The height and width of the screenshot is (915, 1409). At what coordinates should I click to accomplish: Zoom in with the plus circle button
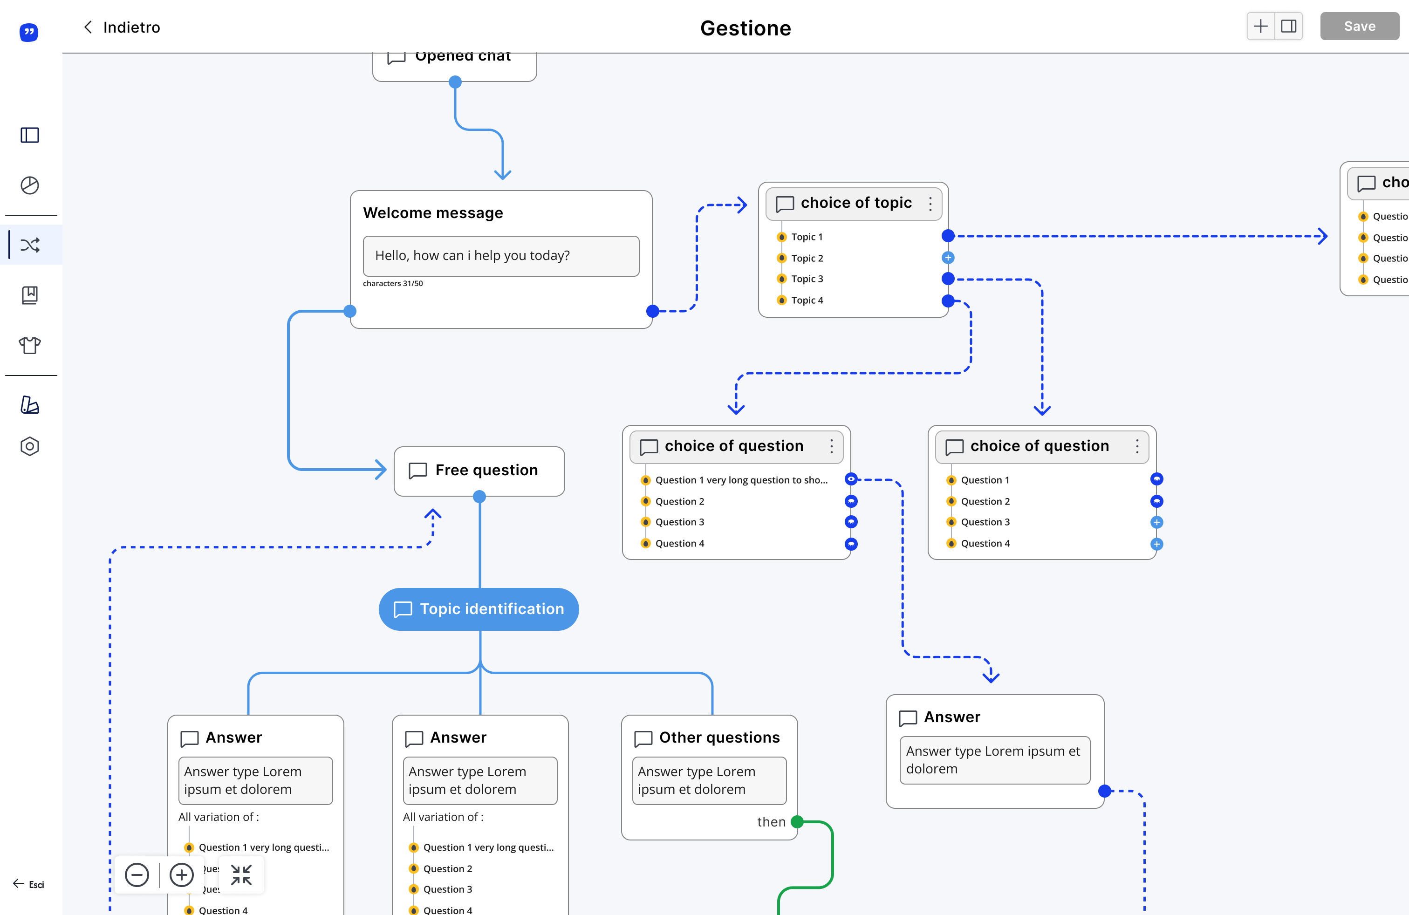pyautogui.click(x=182, y=875)
